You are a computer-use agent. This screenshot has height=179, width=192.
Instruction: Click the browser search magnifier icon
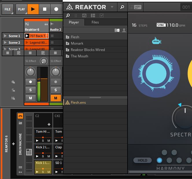click(68, 16)
